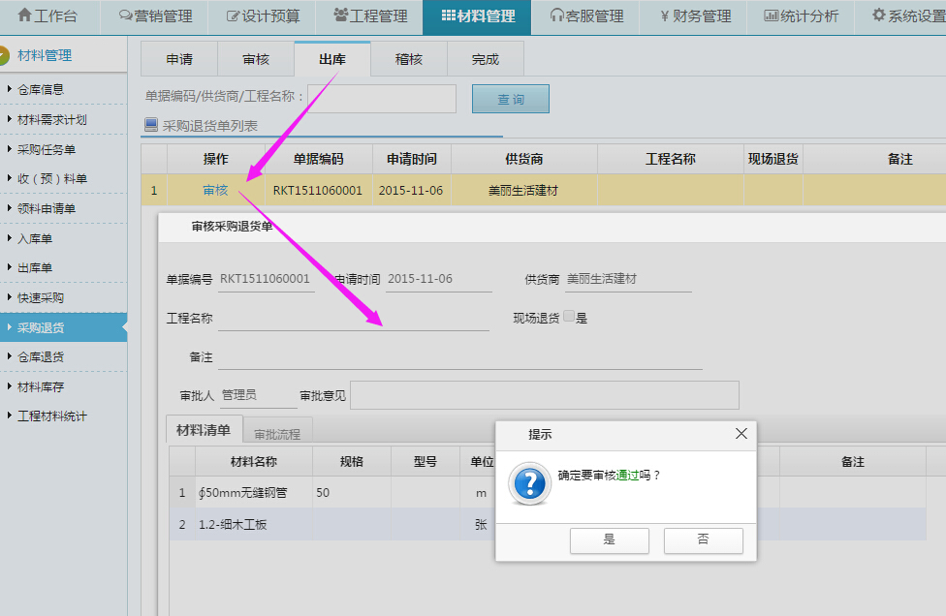The image size is (946, 616).
Task: Open the 审批流程 tab
Action: tap(277, 434)
